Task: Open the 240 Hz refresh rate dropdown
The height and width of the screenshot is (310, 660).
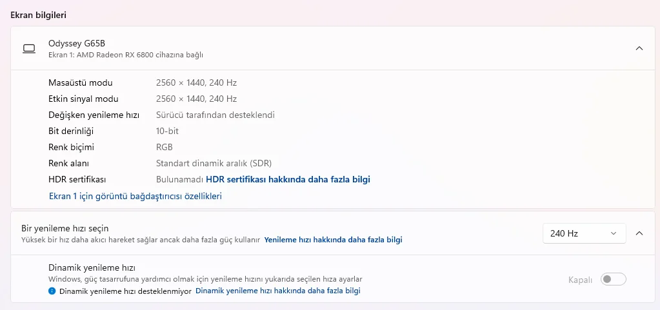Action: point(585,233)
